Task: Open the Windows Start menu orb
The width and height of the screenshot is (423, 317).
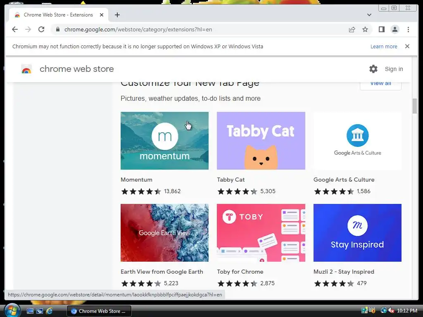Action: click(x=12, y=310)
